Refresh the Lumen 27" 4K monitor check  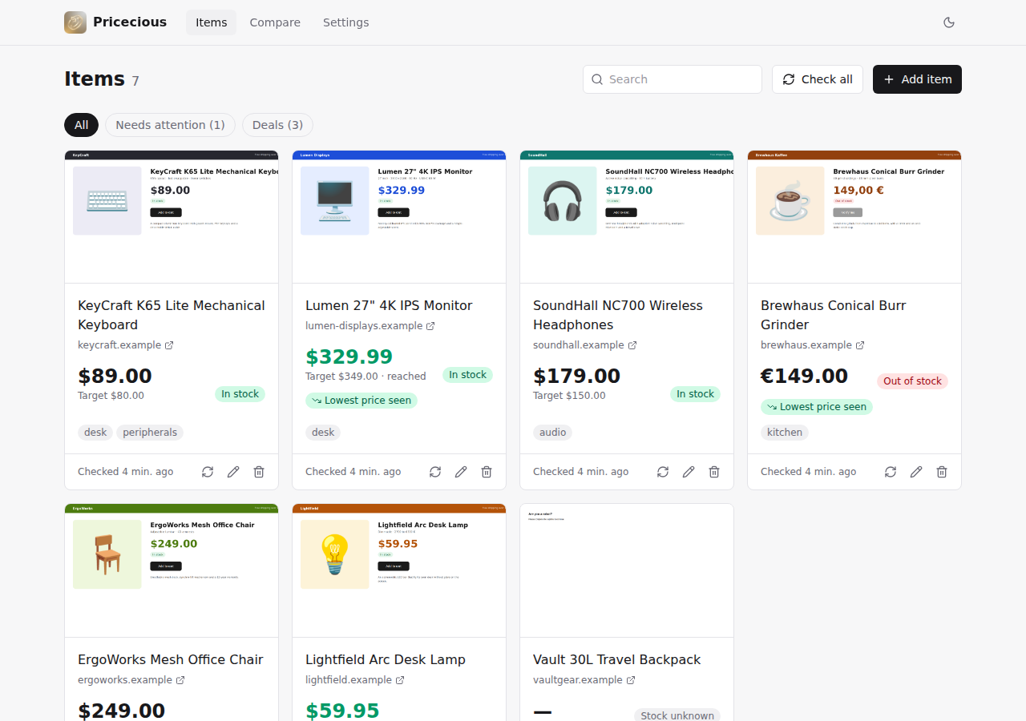(x=435, y=472)
